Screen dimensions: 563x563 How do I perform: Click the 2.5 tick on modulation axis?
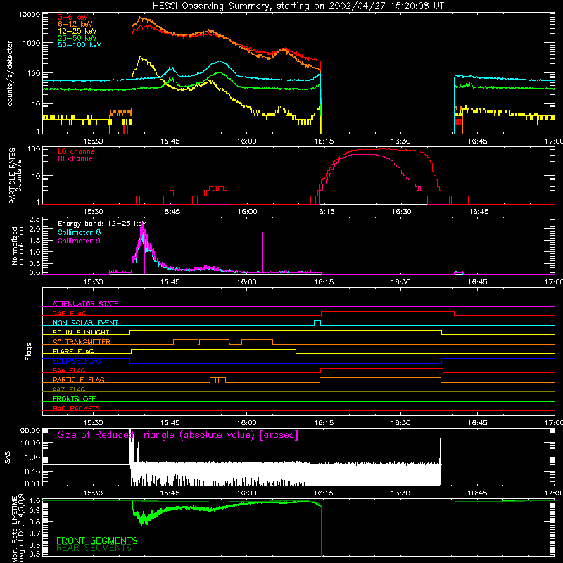[x=34, y=220]
